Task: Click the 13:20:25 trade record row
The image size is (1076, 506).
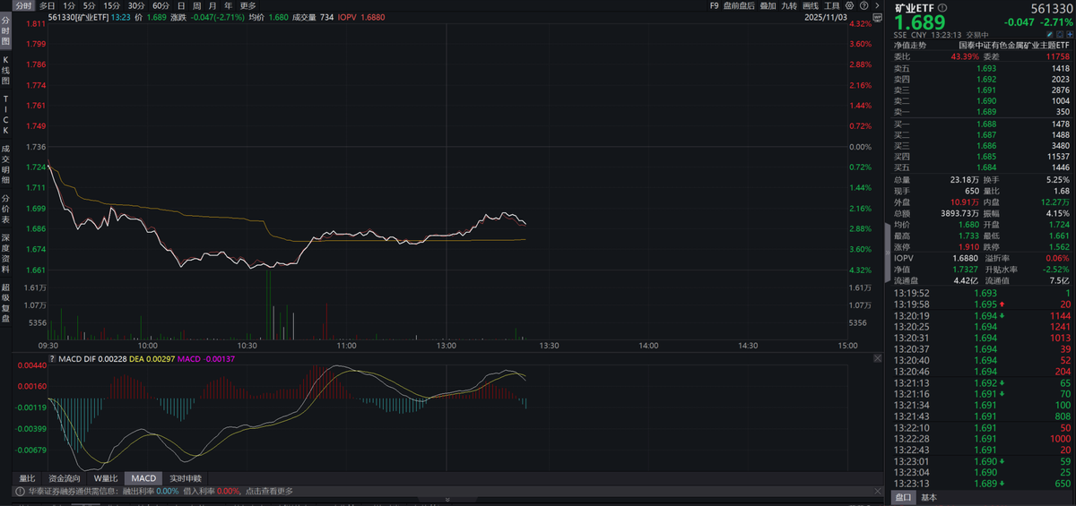Action: coord(982,326)
